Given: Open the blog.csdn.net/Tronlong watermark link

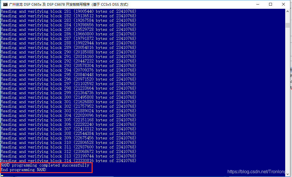Looking at the screenshot, I should click(255, 171).
